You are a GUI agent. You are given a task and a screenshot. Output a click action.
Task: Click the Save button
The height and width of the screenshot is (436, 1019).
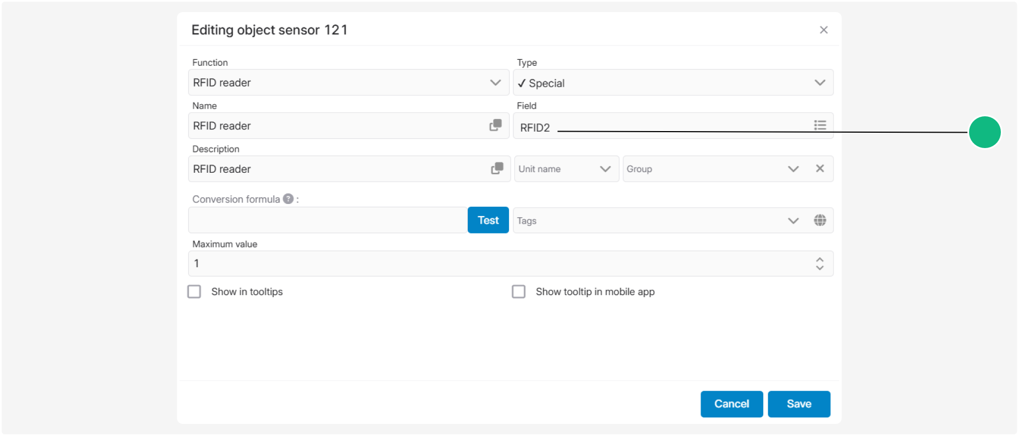coord(799,404)
